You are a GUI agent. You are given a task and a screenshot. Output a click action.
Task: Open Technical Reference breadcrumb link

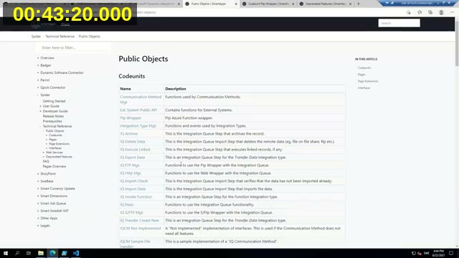tap(60, 37)
